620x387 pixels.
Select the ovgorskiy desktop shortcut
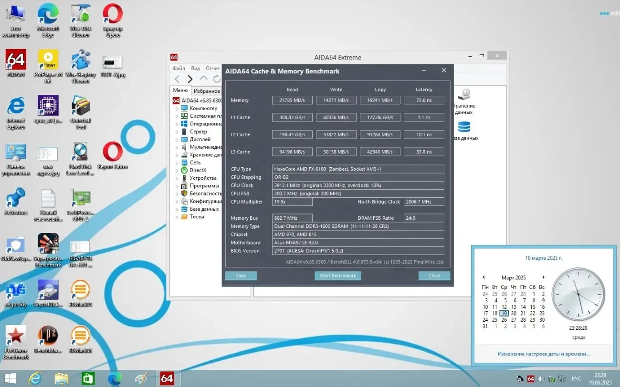(16, 293)
